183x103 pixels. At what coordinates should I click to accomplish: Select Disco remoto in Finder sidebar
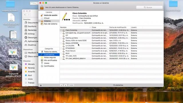(31, 57)
